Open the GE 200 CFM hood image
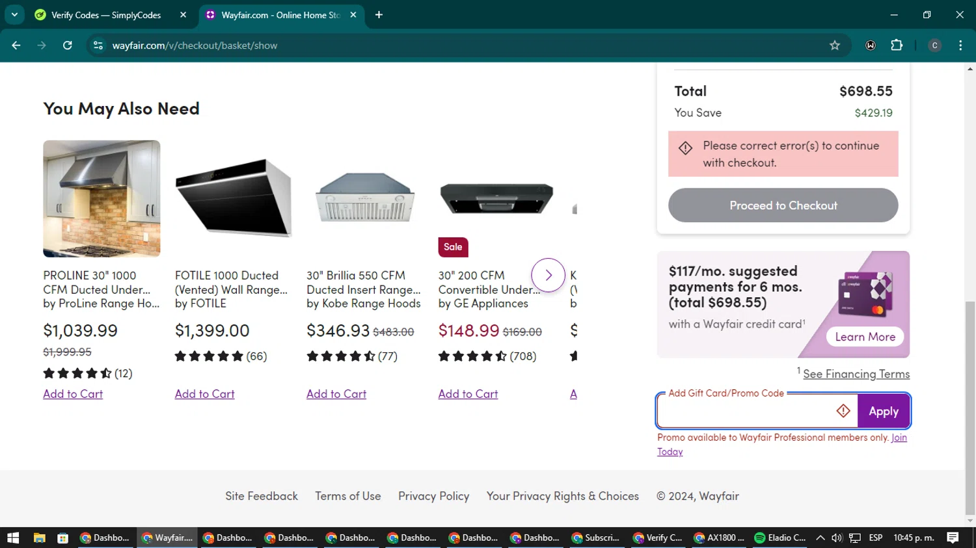 (497, 199)
